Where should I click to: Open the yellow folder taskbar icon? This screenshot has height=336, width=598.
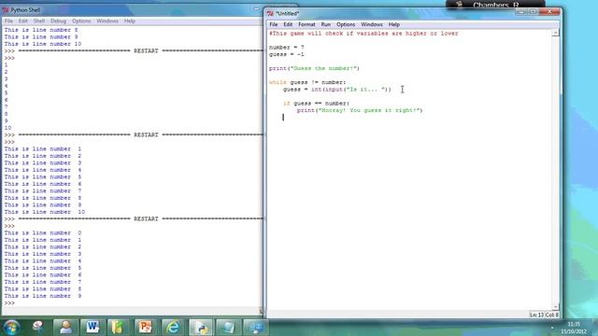click(119, 327)
